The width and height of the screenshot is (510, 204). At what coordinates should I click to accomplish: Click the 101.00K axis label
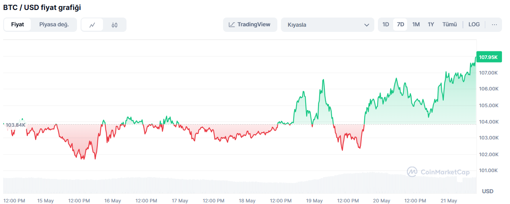pyautogui.click(x=489, y=171)
